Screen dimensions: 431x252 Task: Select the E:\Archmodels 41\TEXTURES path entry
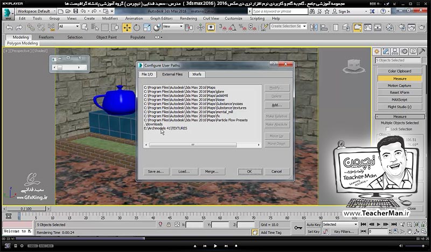click(165, 128)
